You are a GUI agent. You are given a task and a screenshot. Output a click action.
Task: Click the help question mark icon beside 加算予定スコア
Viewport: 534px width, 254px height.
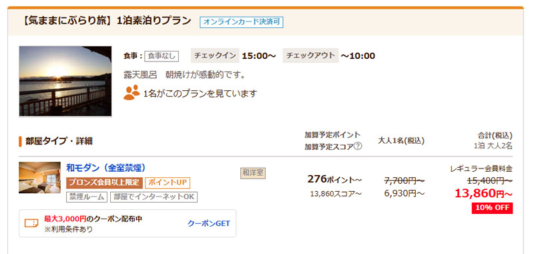[358, 146]
